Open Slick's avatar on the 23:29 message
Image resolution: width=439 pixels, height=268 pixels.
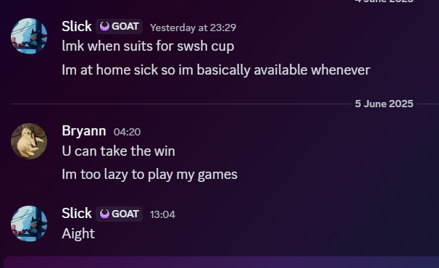click(29, 36)
